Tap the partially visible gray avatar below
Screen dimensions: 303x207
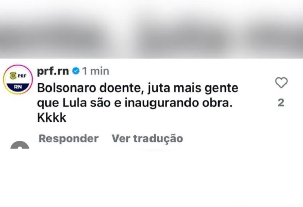[20, 145]
